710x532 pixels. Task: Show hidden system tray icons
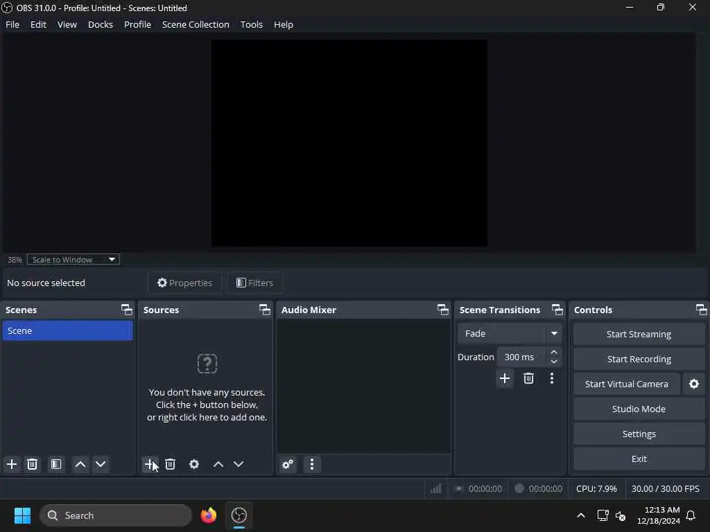coord(581,515)
